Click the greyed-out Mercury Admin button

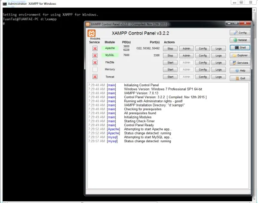[x=186, y=69]
